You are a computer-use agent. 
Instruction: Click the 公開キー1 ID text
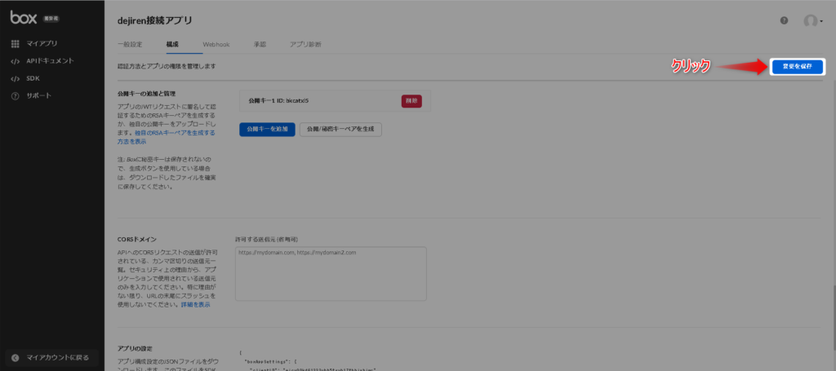coord(279,100)
